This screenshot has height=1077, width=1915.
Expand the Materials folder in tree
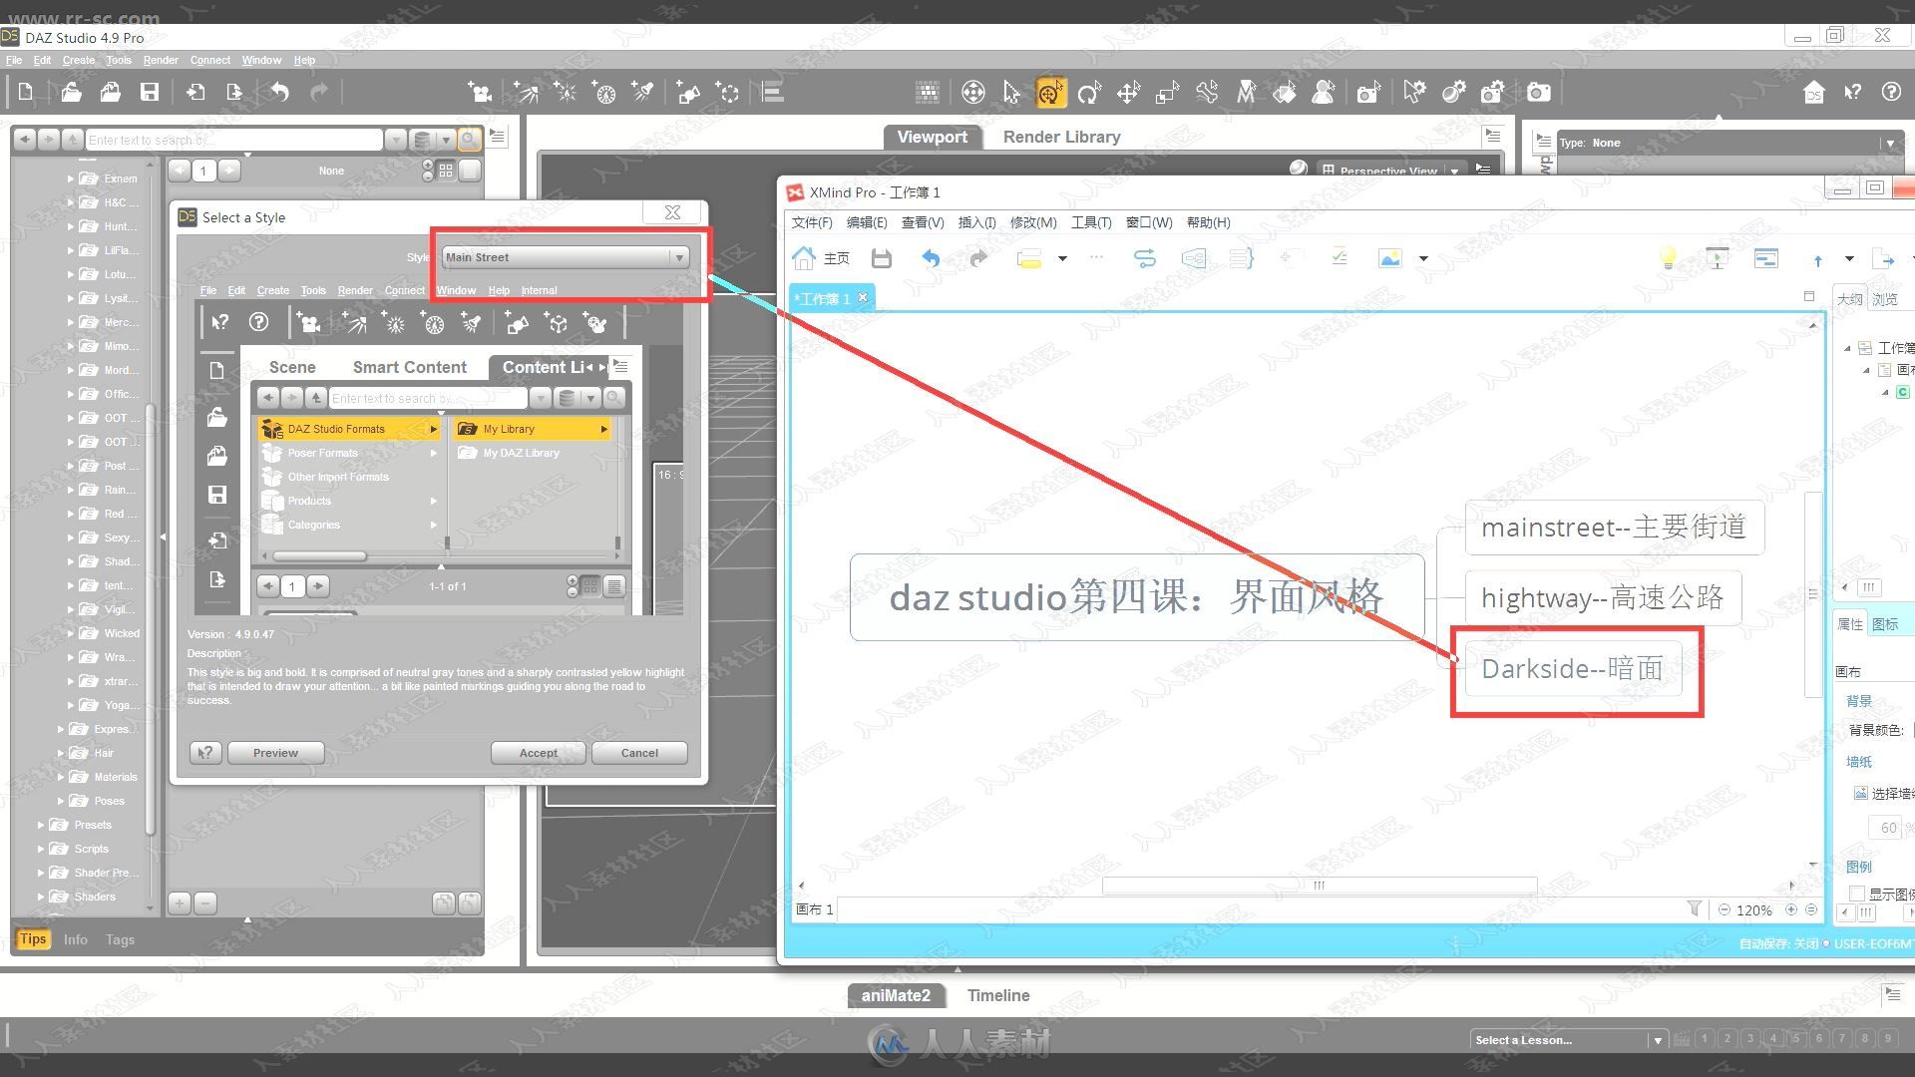(61, 778)
